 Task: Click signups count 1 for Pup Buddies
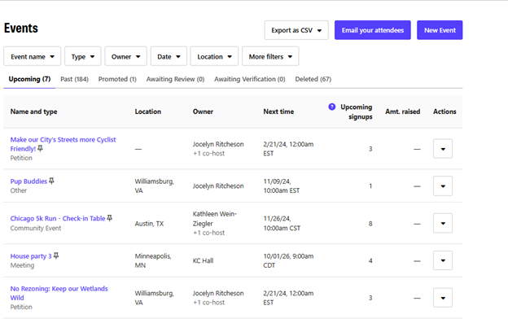pyautogui.click(x=370, y=186)
